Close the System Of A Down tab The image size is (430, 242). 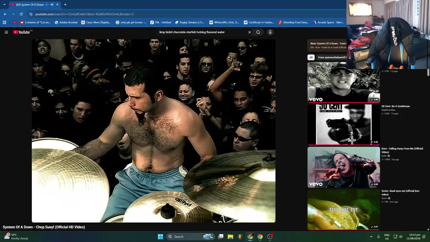coord(57,5)
